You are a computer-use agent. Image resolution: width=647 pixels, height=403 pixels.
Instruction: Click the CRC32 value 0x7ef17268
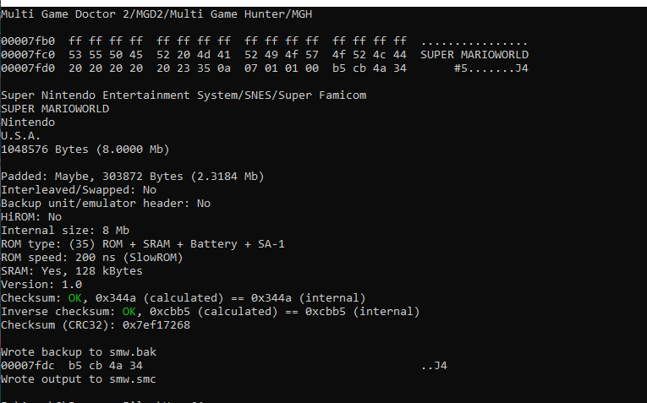[x=156, y=325]
